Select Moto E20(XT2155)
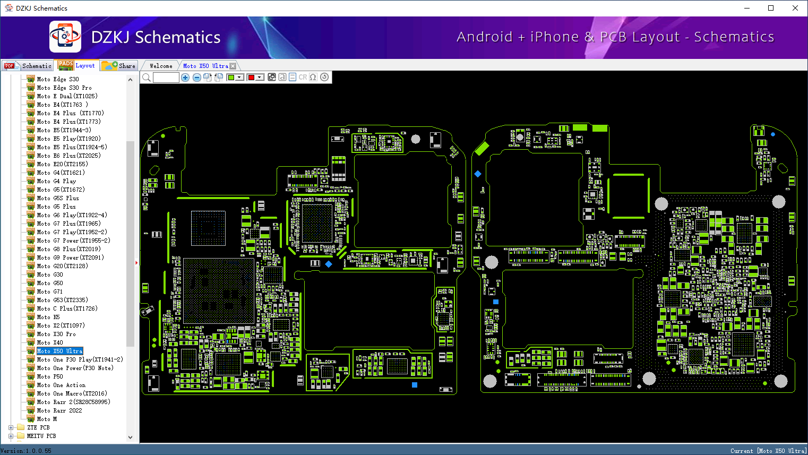 (x=62, y=164)
